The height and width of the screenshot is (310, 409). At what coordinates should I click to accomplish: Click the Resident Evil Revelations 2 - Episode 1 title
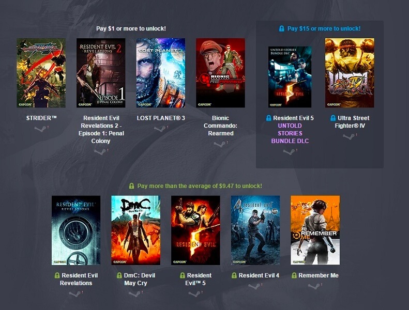pyautogui.click(x=101, y=129)
